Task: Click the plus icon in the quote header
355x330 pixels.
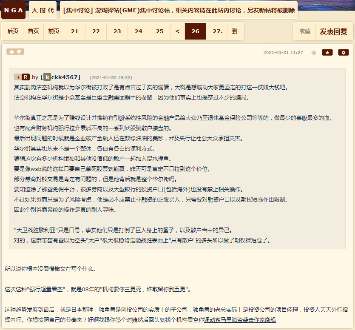Action: (18, 77)
